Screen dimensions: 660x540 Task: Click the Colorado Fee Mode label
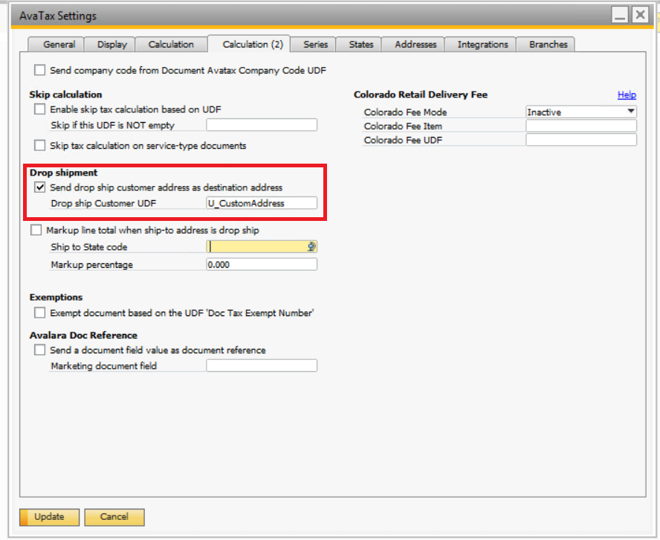click(x=405, y=112)
